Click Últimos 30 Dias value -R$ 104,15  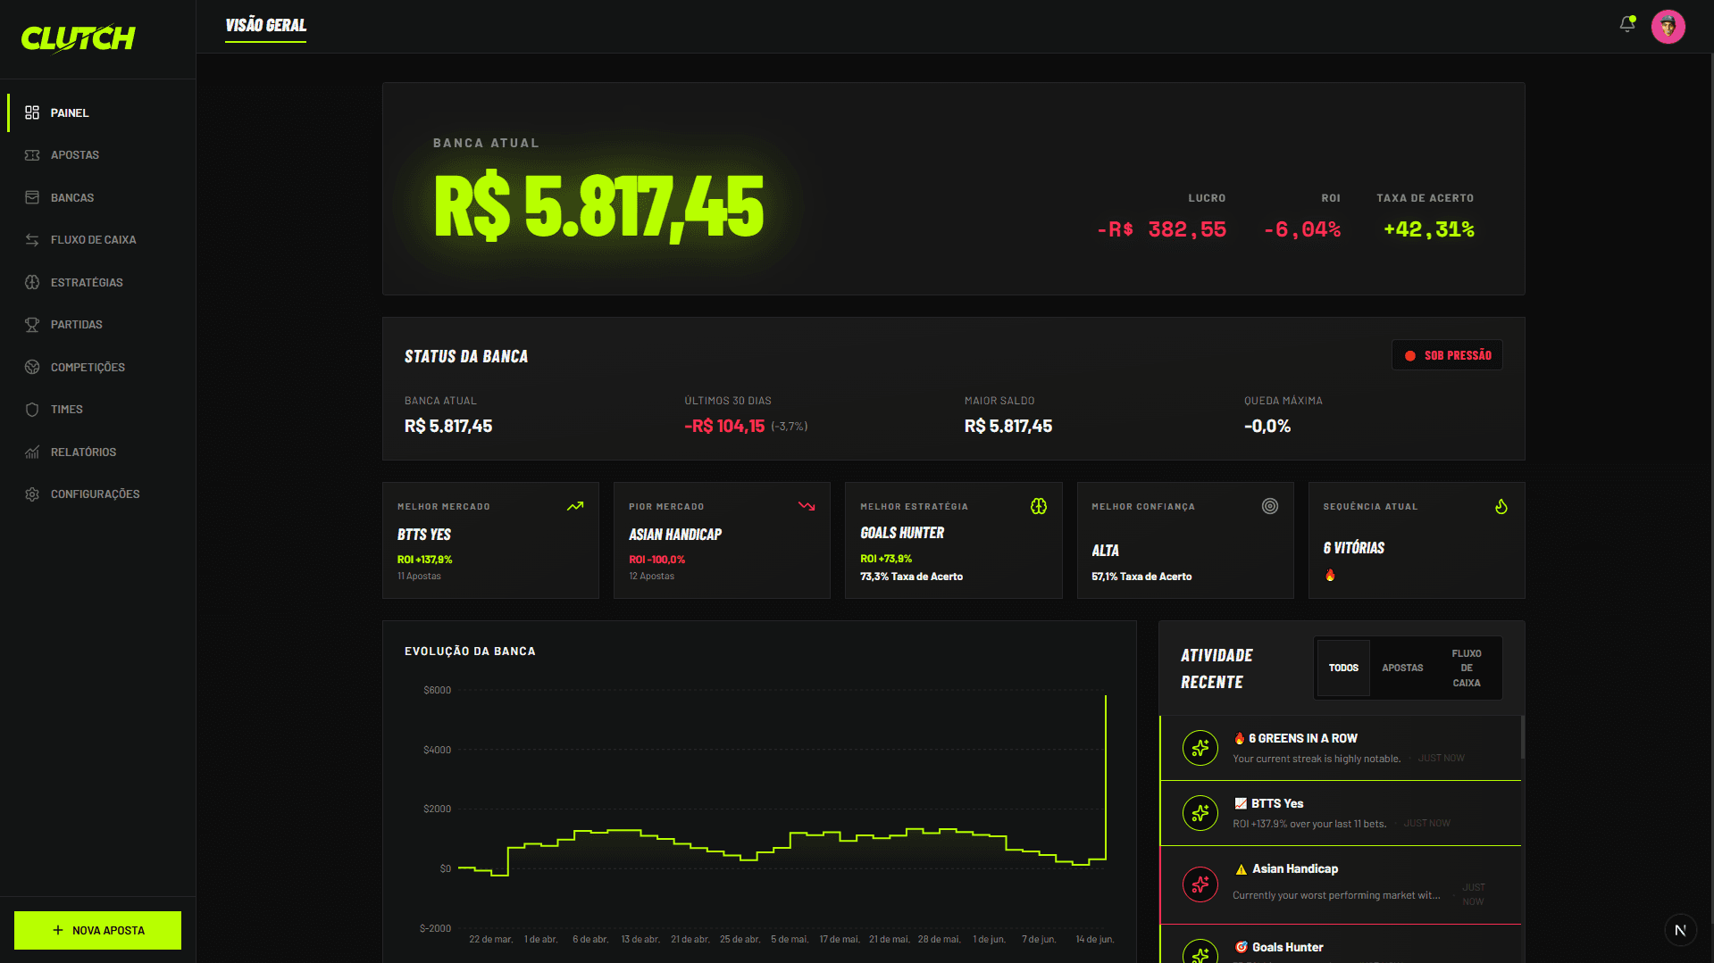coord(724,427)
